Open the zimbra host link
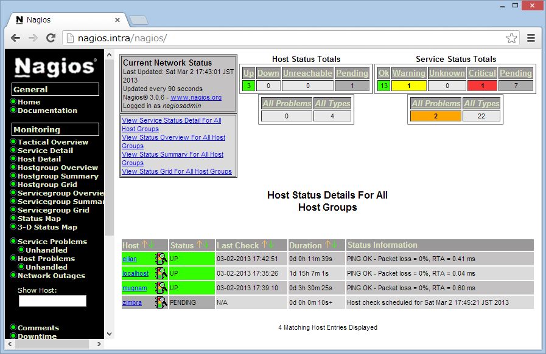Image resolution: width=546 pixels, height=354 pixels. click(132, 302)
